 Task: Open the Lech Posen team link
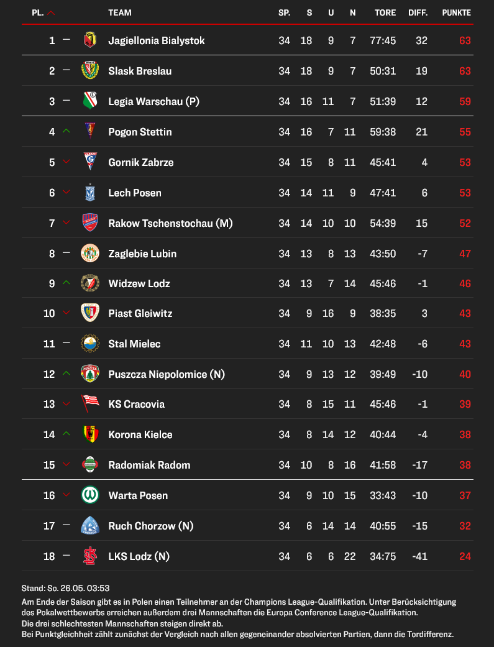coord(135,193)
